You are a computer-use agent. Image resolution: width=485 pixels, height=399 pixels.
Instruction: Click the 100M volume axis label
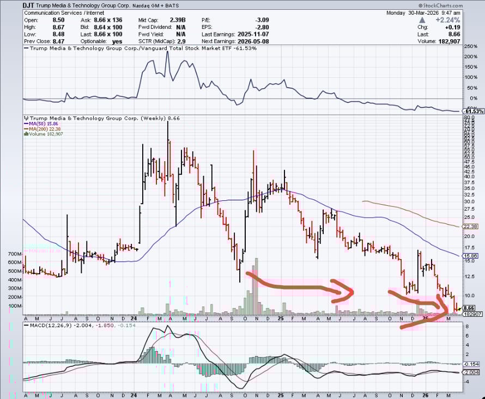pos(15,306)
